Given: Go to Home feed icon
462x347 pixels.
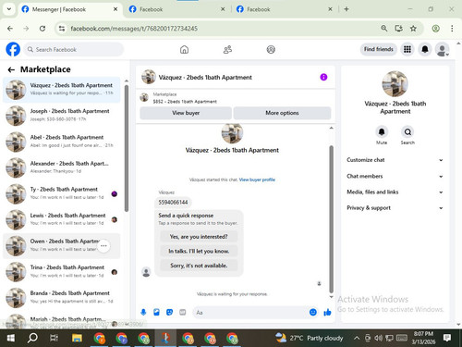Looking at the screenshot, I should coord(184,49).
